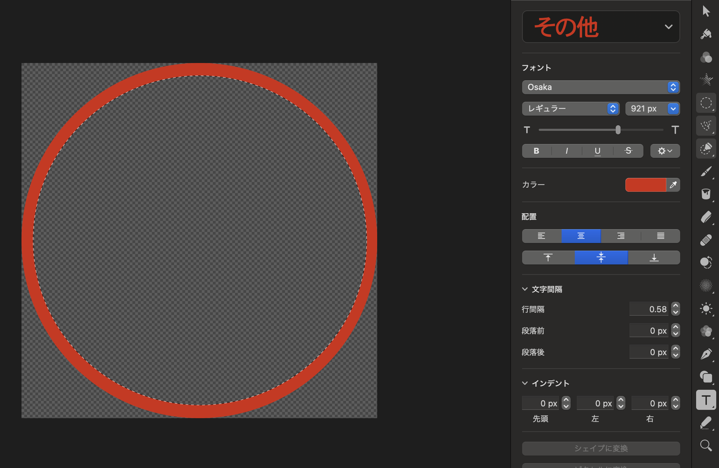
Task: Open the その他 text style preset dropdown
Action: [x=601, y=27]
